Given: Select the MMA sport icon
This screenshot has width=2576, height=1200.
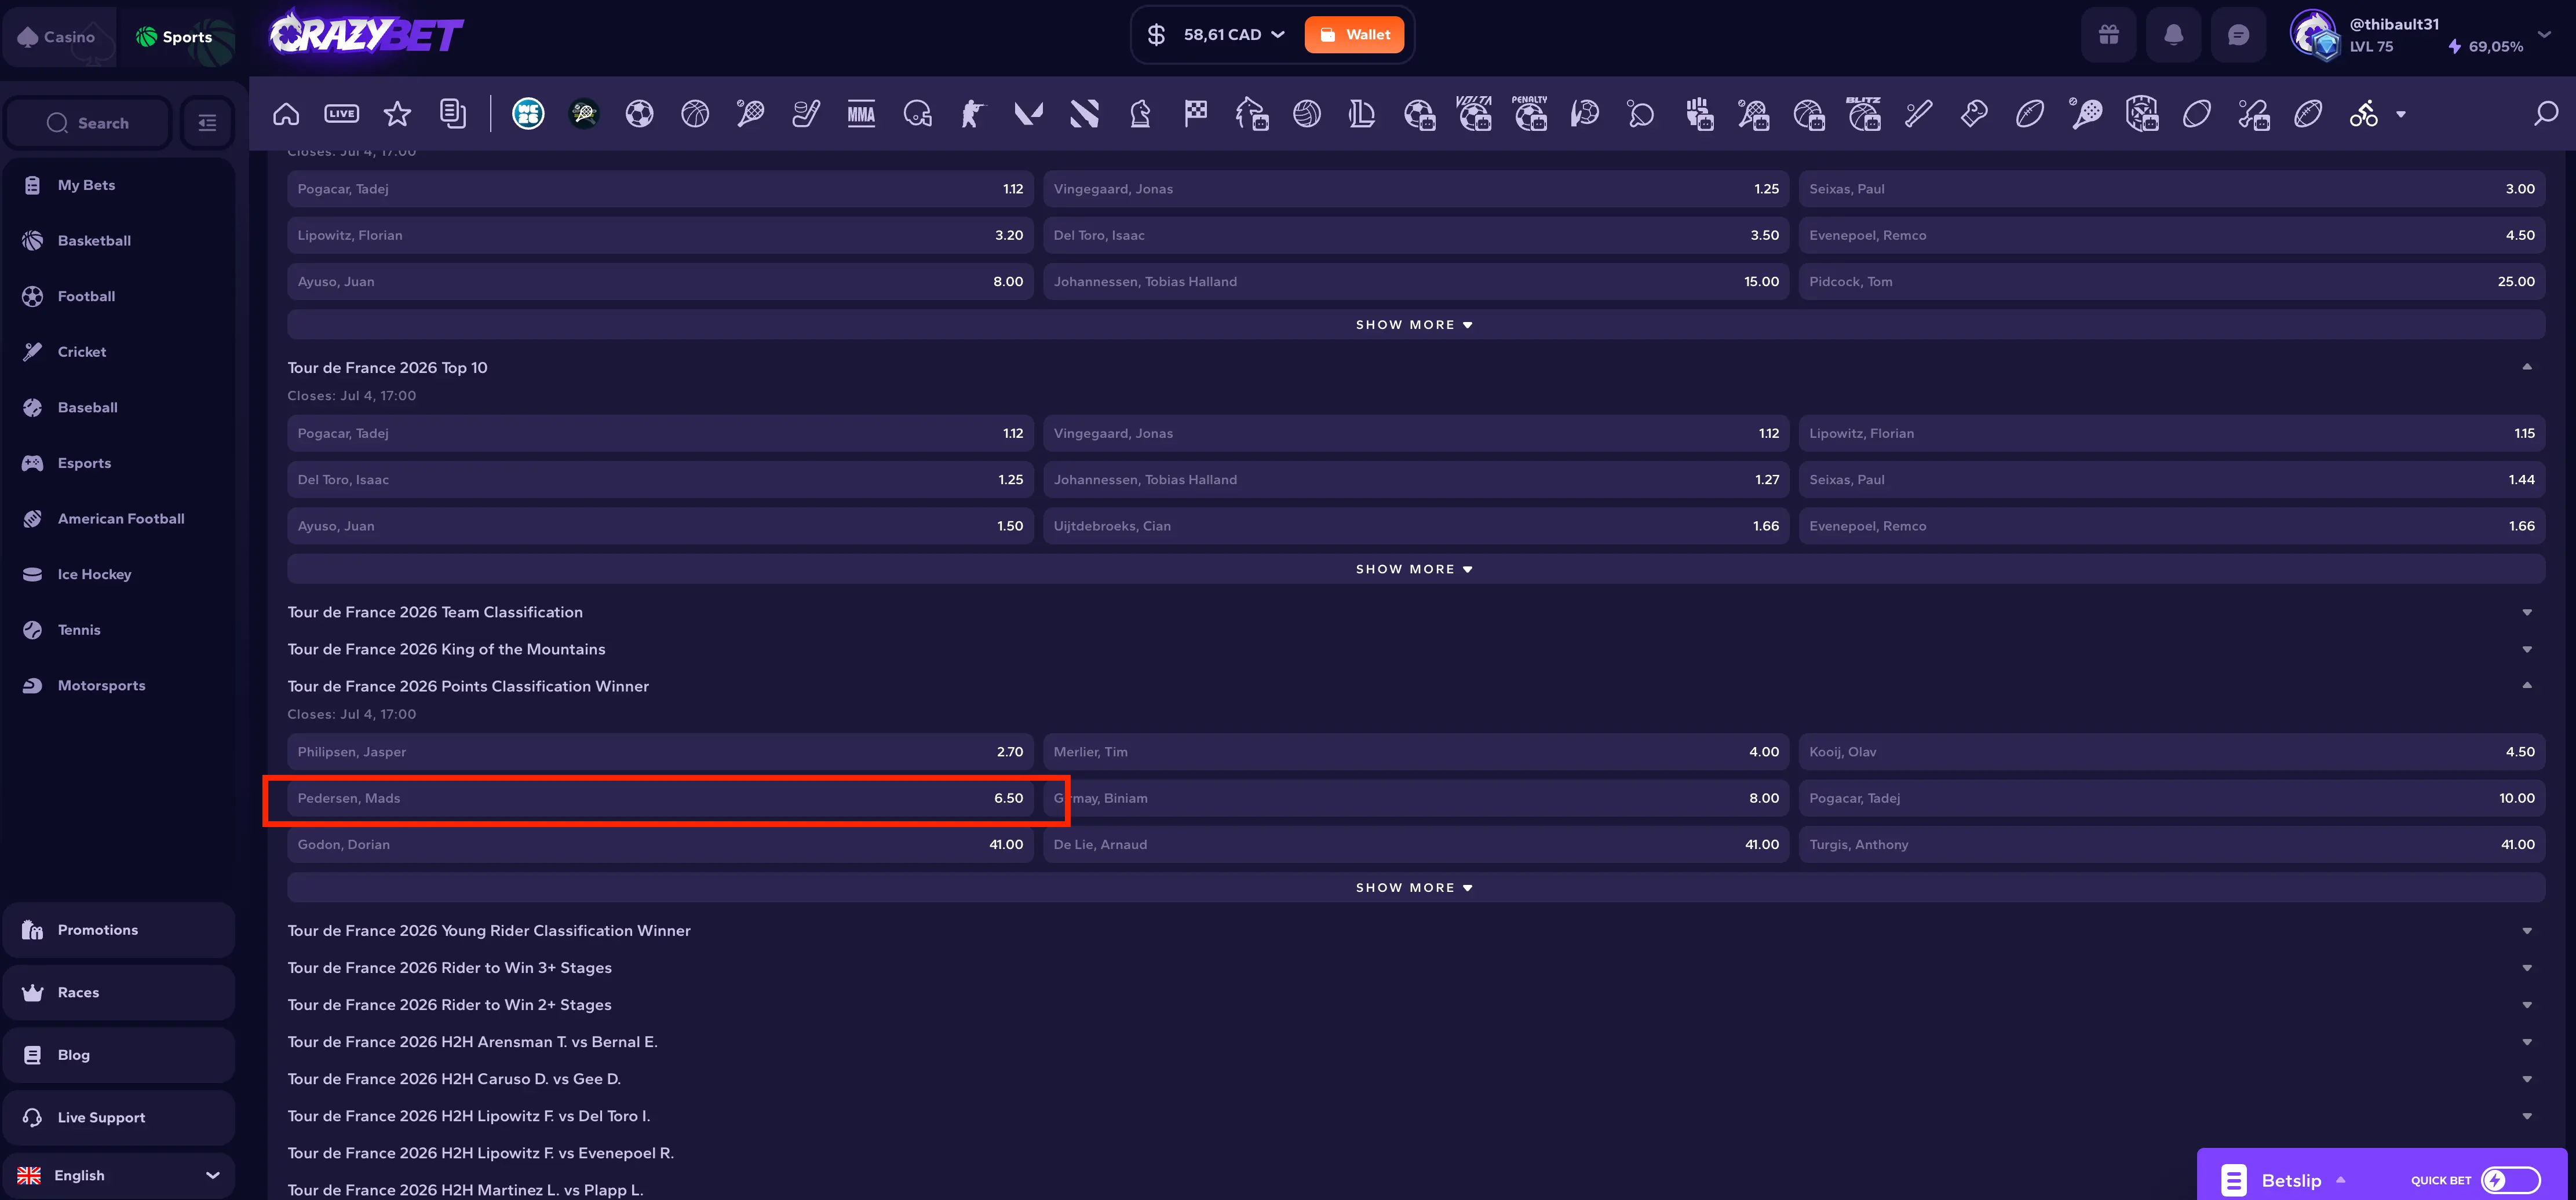Looking at the screenshot, I should pyautogui.click(x=861, y=114).
